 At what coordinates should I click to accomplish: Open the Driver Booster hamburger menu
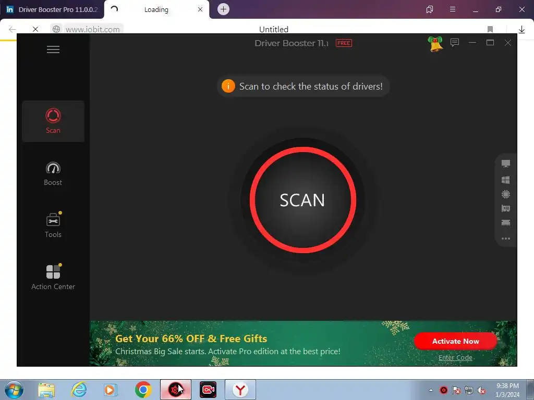point(53,49)
